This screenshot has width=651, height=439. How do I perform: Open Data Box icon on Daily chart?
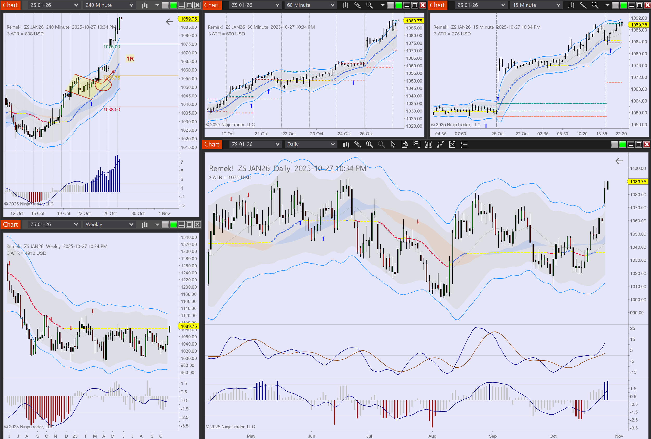pos(405,144)
